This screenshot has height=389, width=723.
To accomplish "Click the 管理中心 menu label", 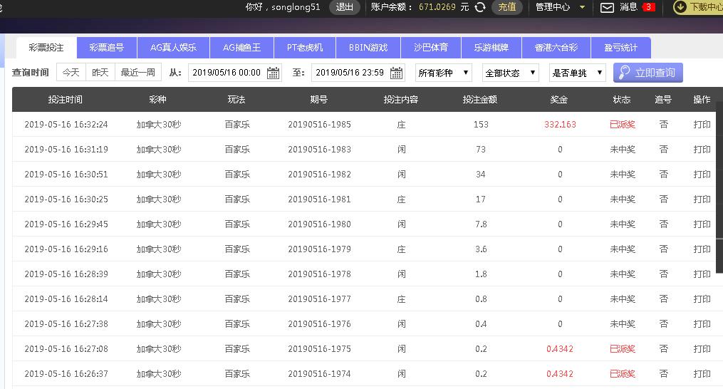I will point(552,7).
